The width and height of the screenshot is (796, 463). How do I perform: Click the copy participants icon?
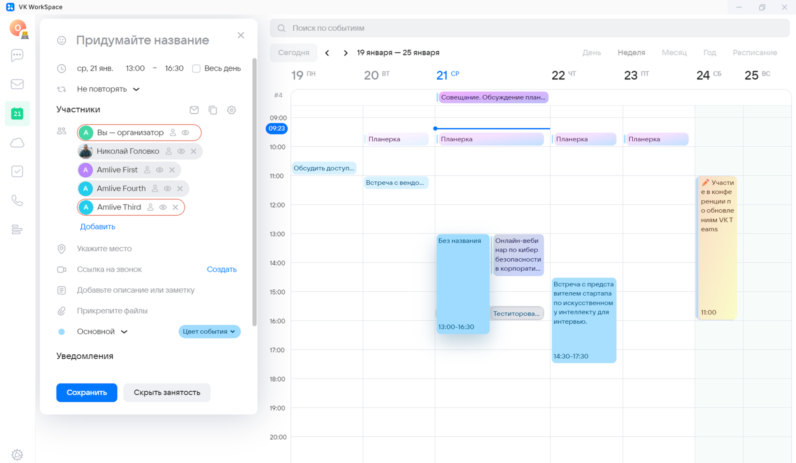click(x=213, y=110)
